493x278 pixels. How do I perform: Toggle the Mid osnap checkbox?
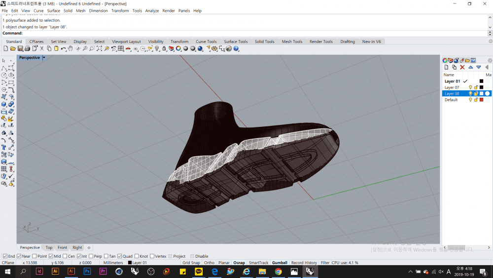[51, 256]
